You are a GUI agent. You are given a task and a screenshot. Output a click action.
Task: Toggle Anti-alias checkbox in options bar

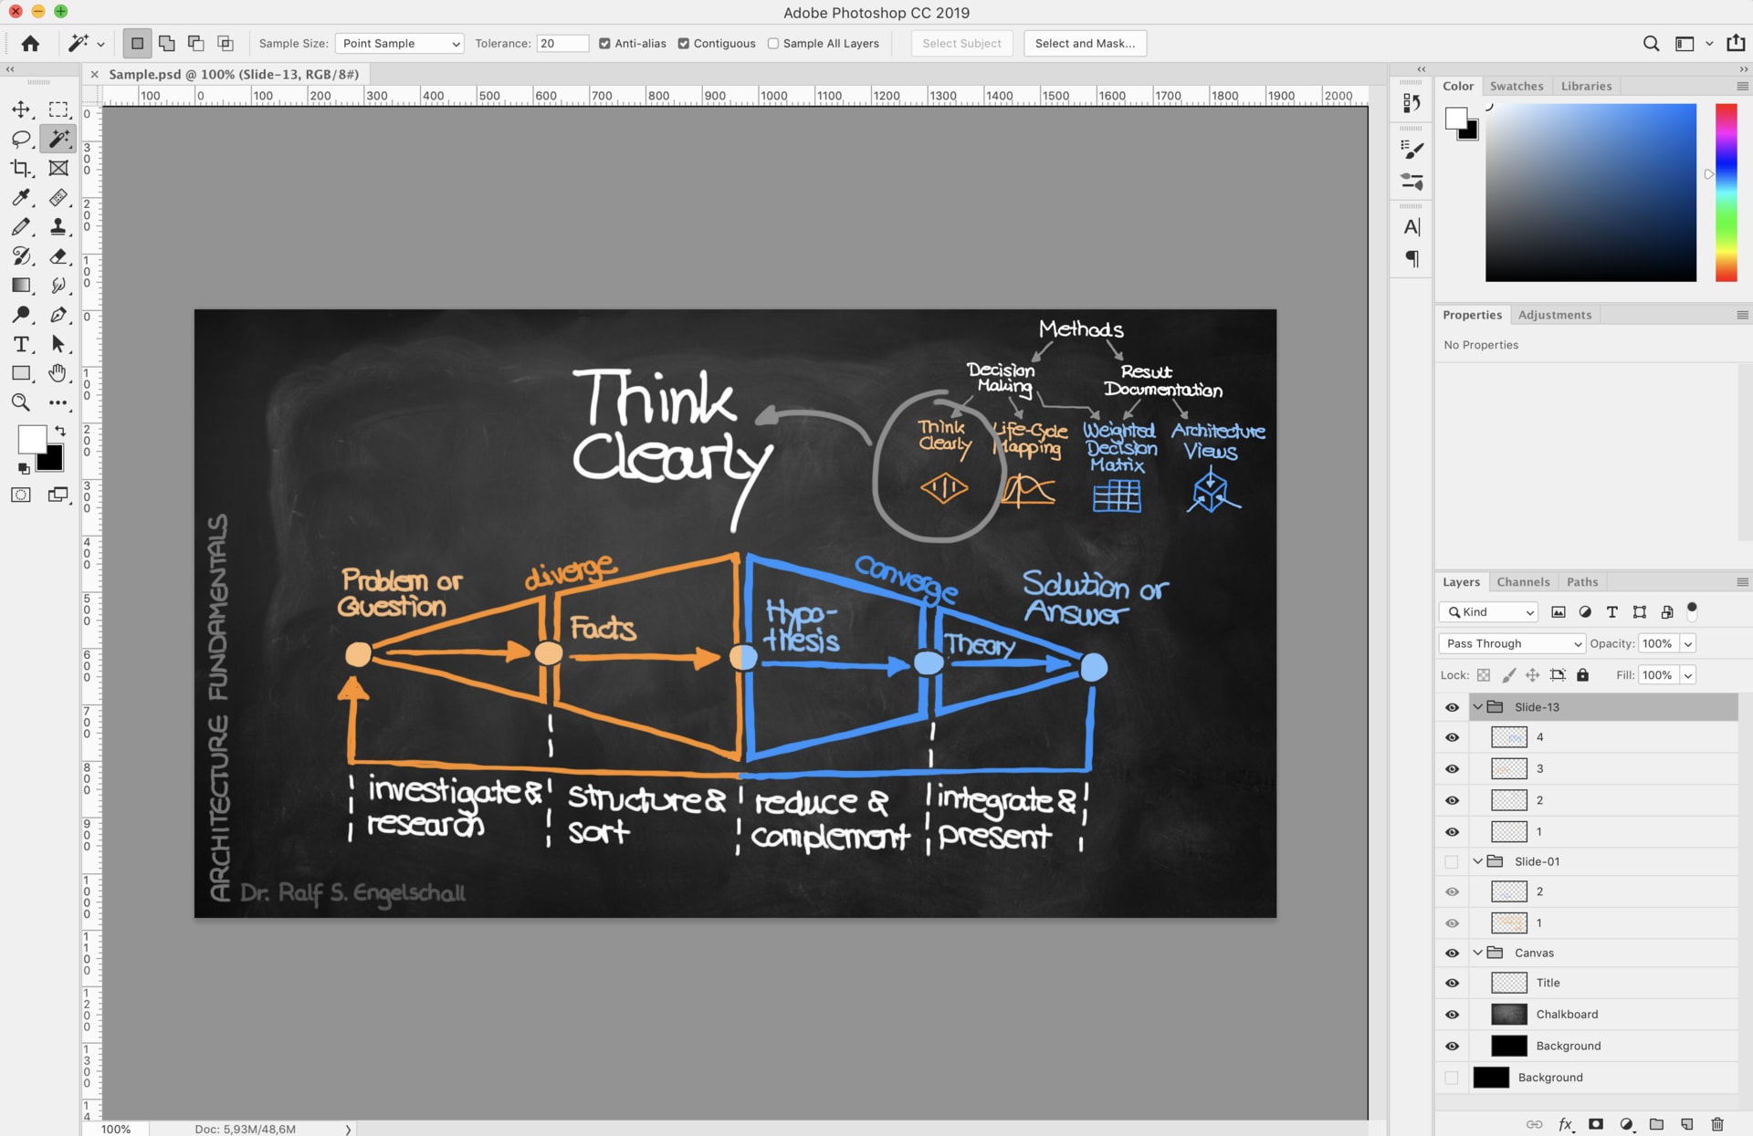pyautogui.click(x=602, y=42)
